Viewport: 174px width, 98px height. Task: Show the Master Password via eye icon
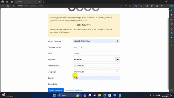117,41
